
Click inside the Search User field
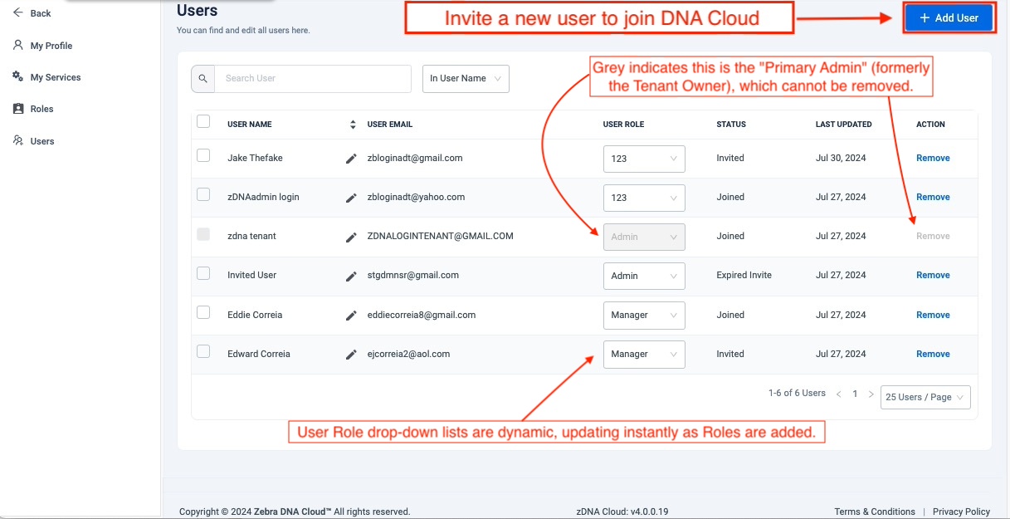point(313,79)
